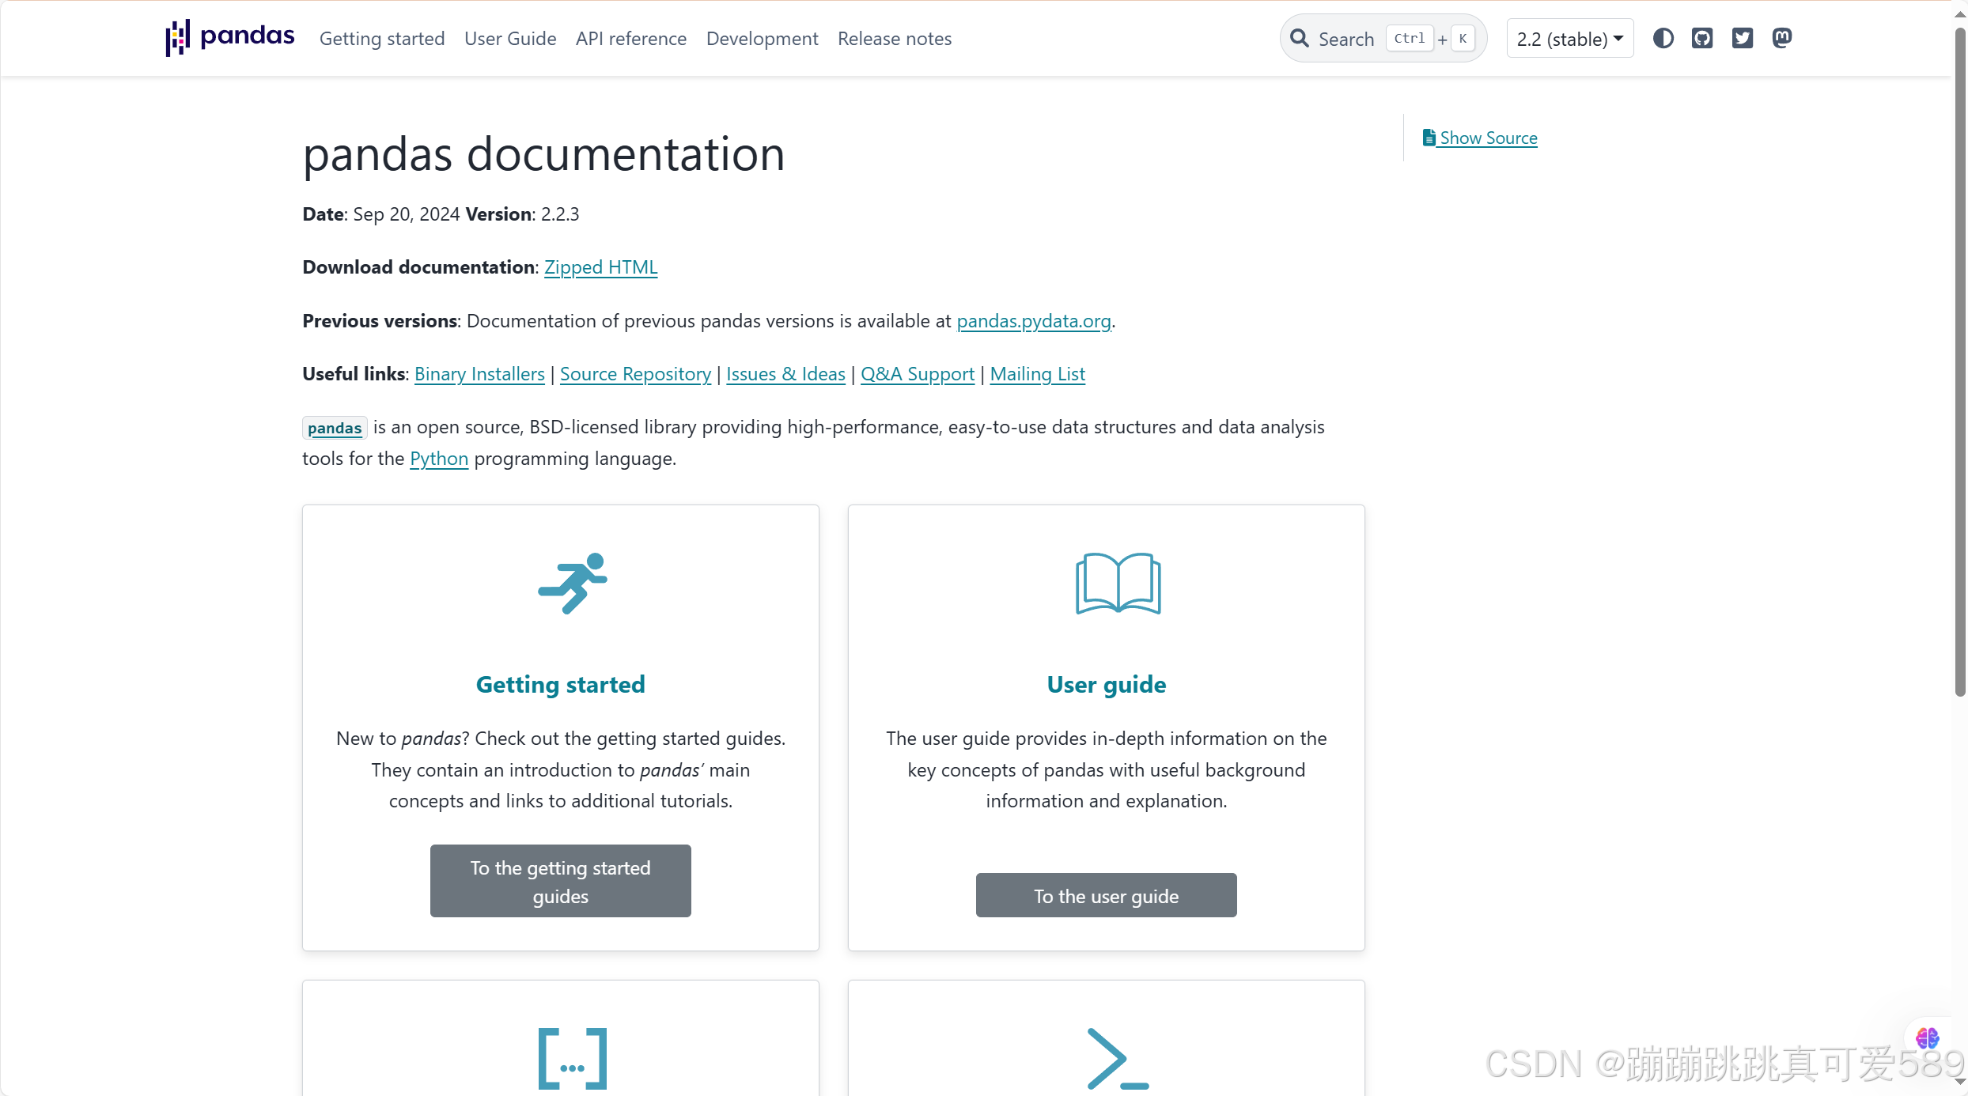Viewport: 1968px width, 1096px height.
Task: Open the Release notes nav tab
Action: point(894,38)
